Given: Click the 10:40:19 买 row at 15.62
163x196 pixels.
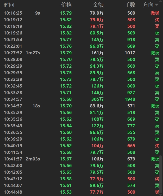Looking at the screenshot, I should click(x=79, y=146).
